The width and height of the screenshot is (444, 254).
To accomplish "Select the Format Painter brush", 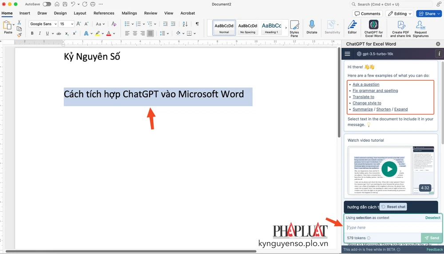I will (x=19, y=35).
